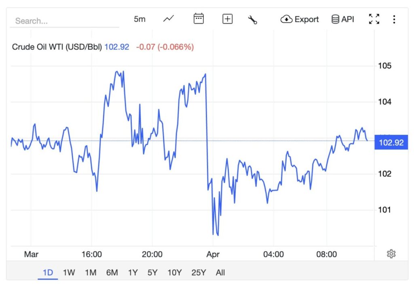Screen dimensions: 414x286
Task: Switch to the 1W timeframe tab
Action: [x=69, y=273]
